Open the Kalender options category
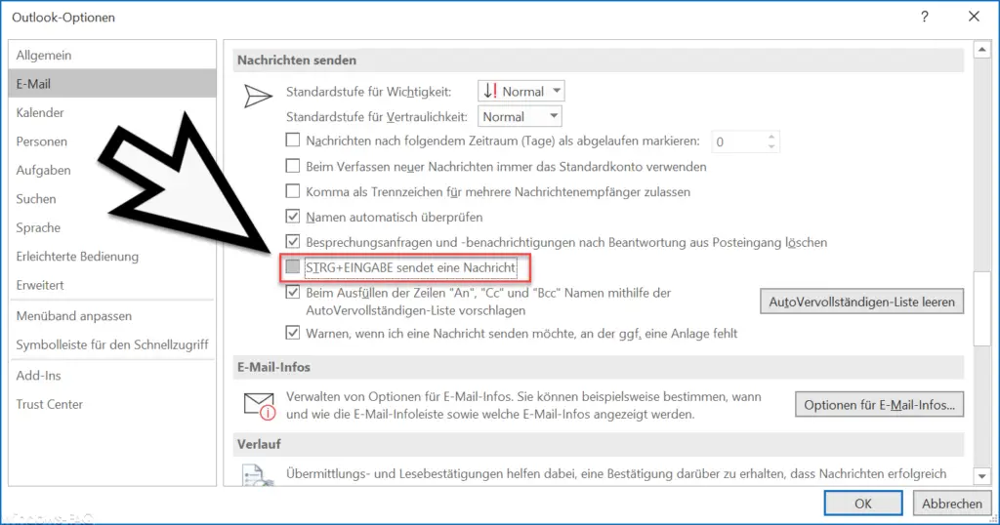 pyautogui.click(x=112, y=112)
